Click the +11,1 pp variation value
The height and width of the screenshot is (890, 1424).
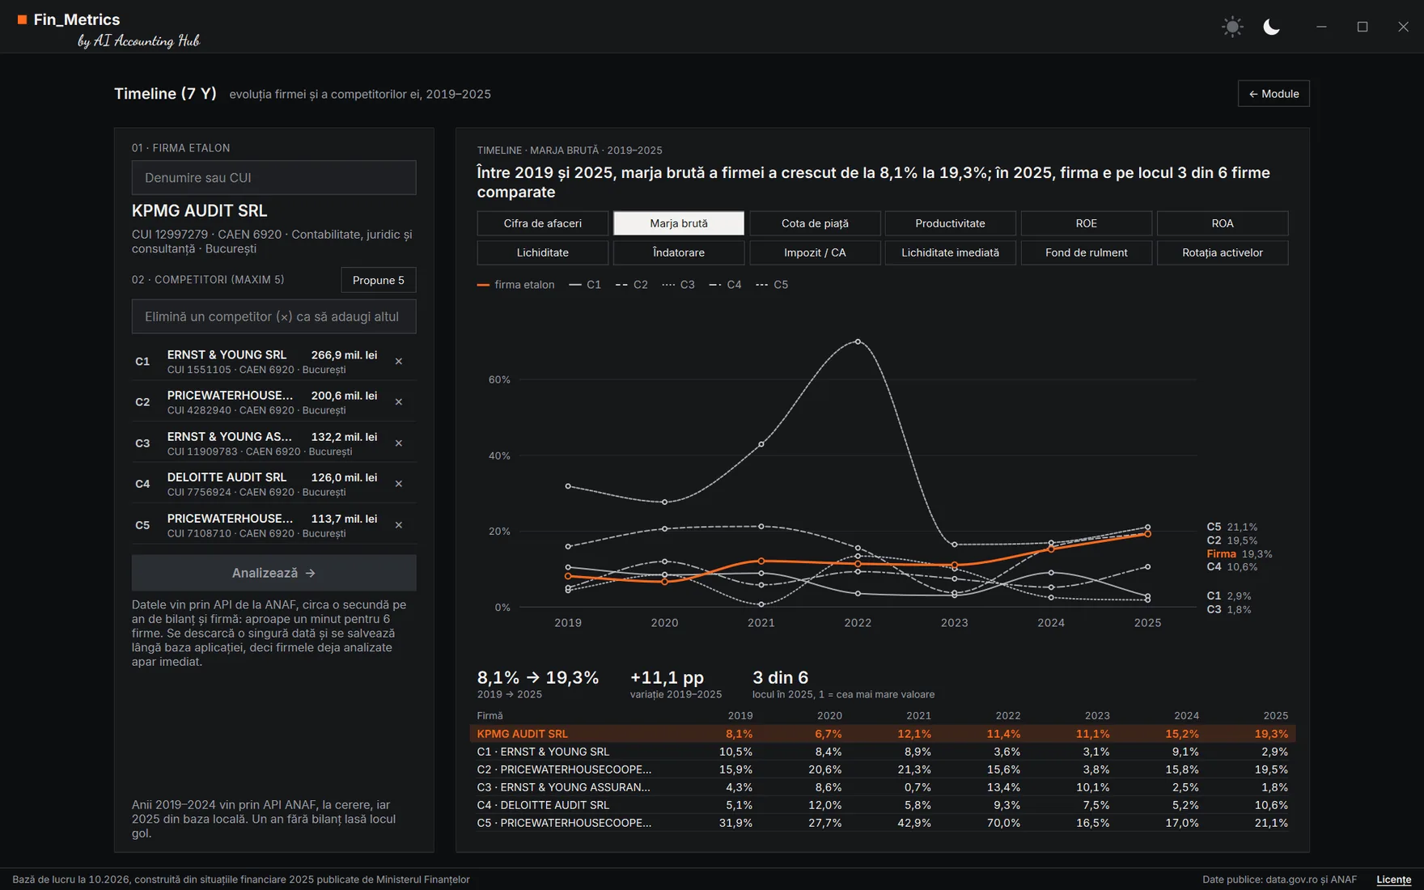pyautogui.click(x=667, y=677)
